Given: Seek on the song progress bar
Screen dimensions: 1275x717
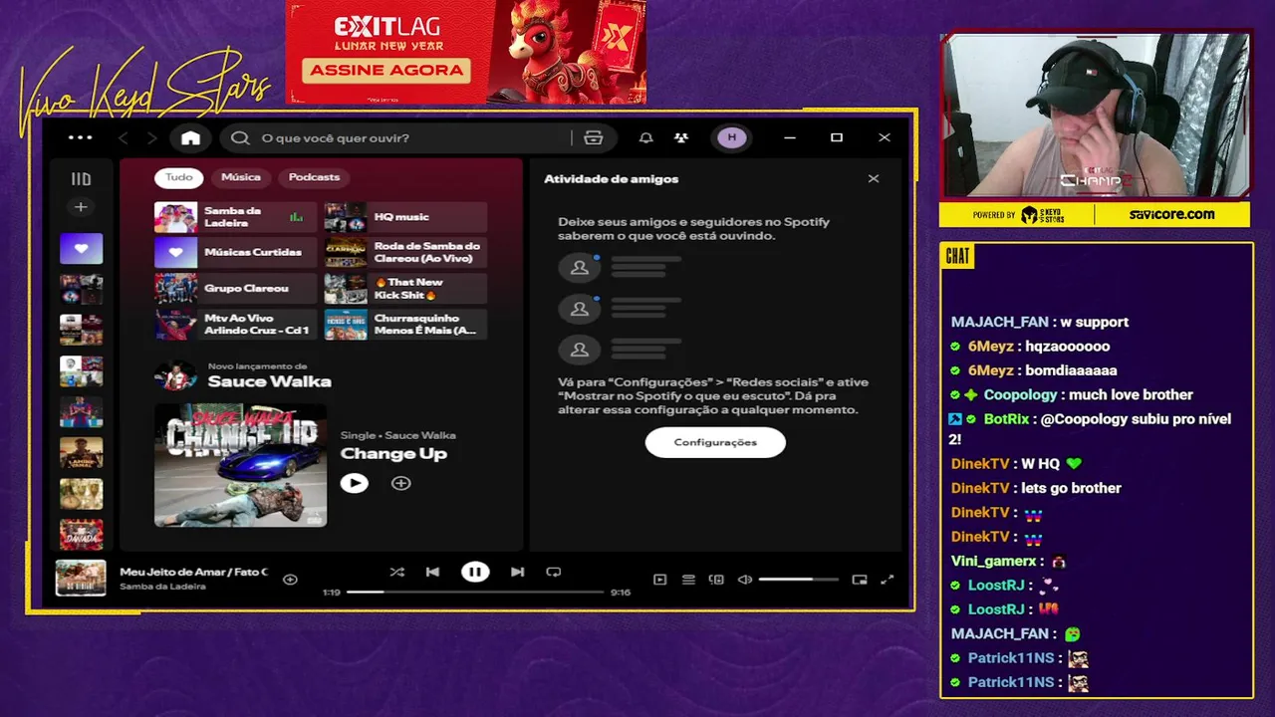Looking at the screenshot, I should (475, 592).
